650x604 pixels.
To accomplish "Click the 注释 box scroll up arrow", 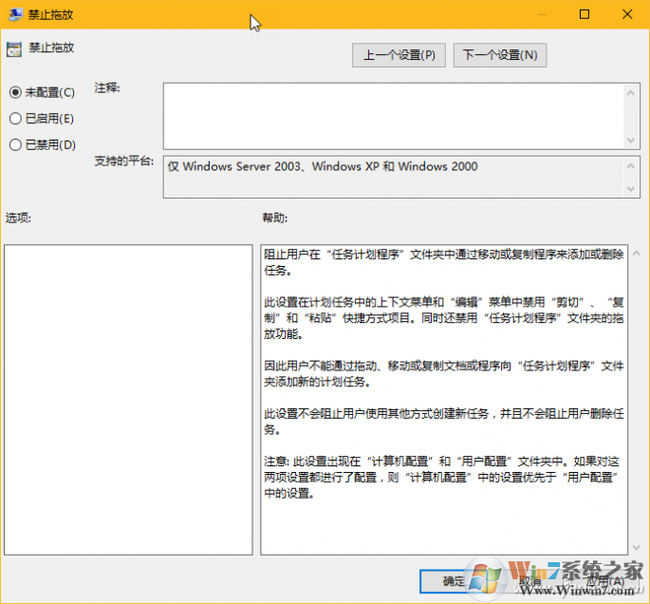I will tap(631, 92).
